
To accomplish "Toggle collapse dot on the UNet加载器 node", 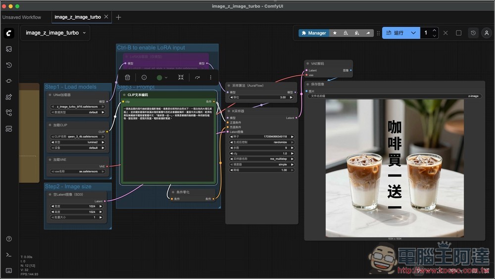I will [x=49, y=94].
